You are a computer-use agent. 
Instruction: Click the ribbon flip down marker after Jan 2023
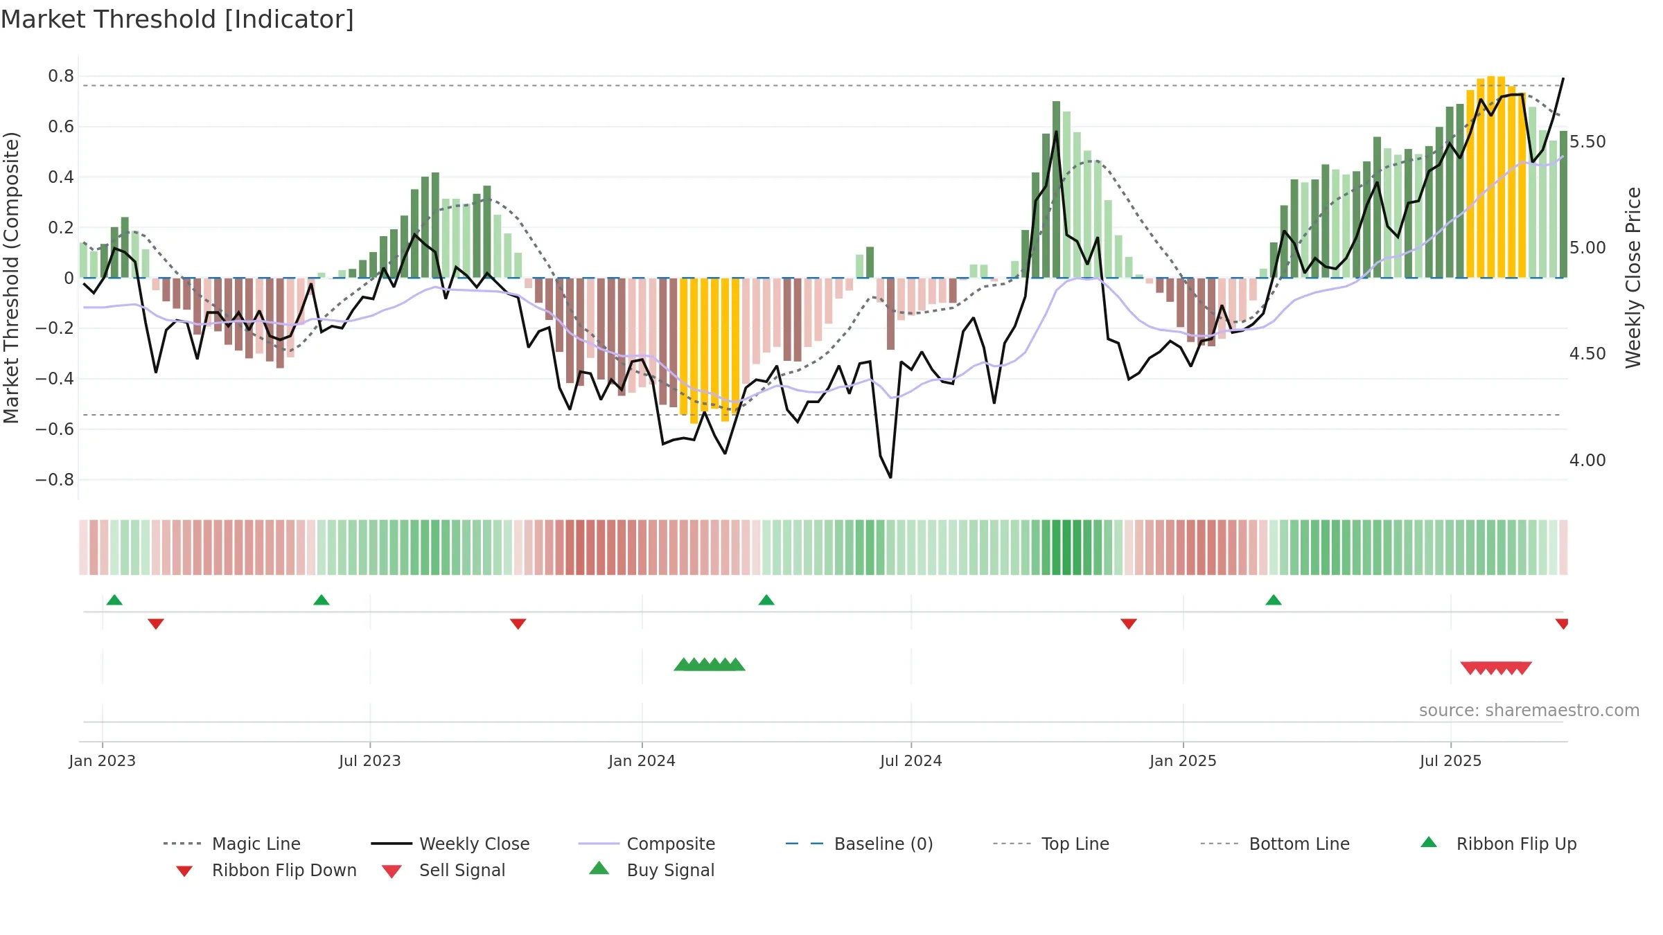(156, 624)
